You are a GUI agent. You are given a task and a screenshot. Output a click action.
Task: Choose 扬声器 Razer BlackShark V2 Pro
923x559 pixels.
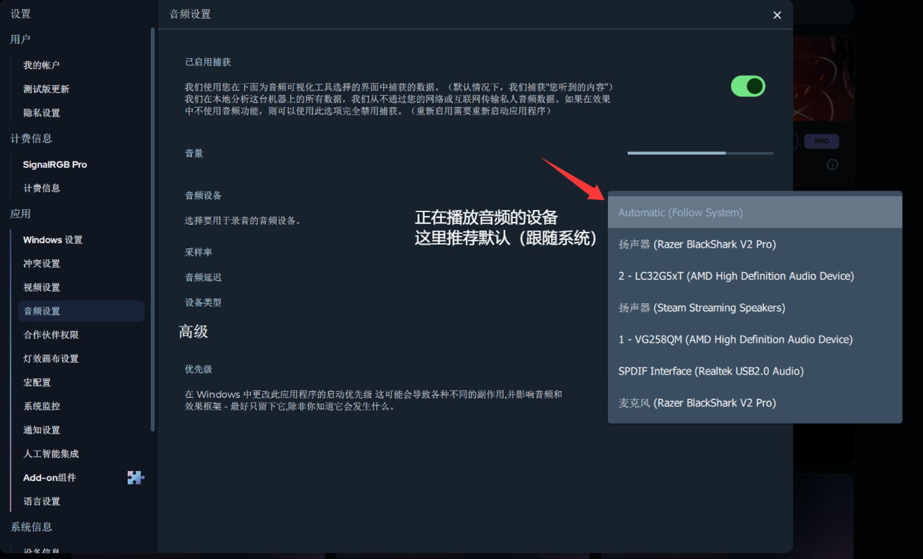coord(754,244)
